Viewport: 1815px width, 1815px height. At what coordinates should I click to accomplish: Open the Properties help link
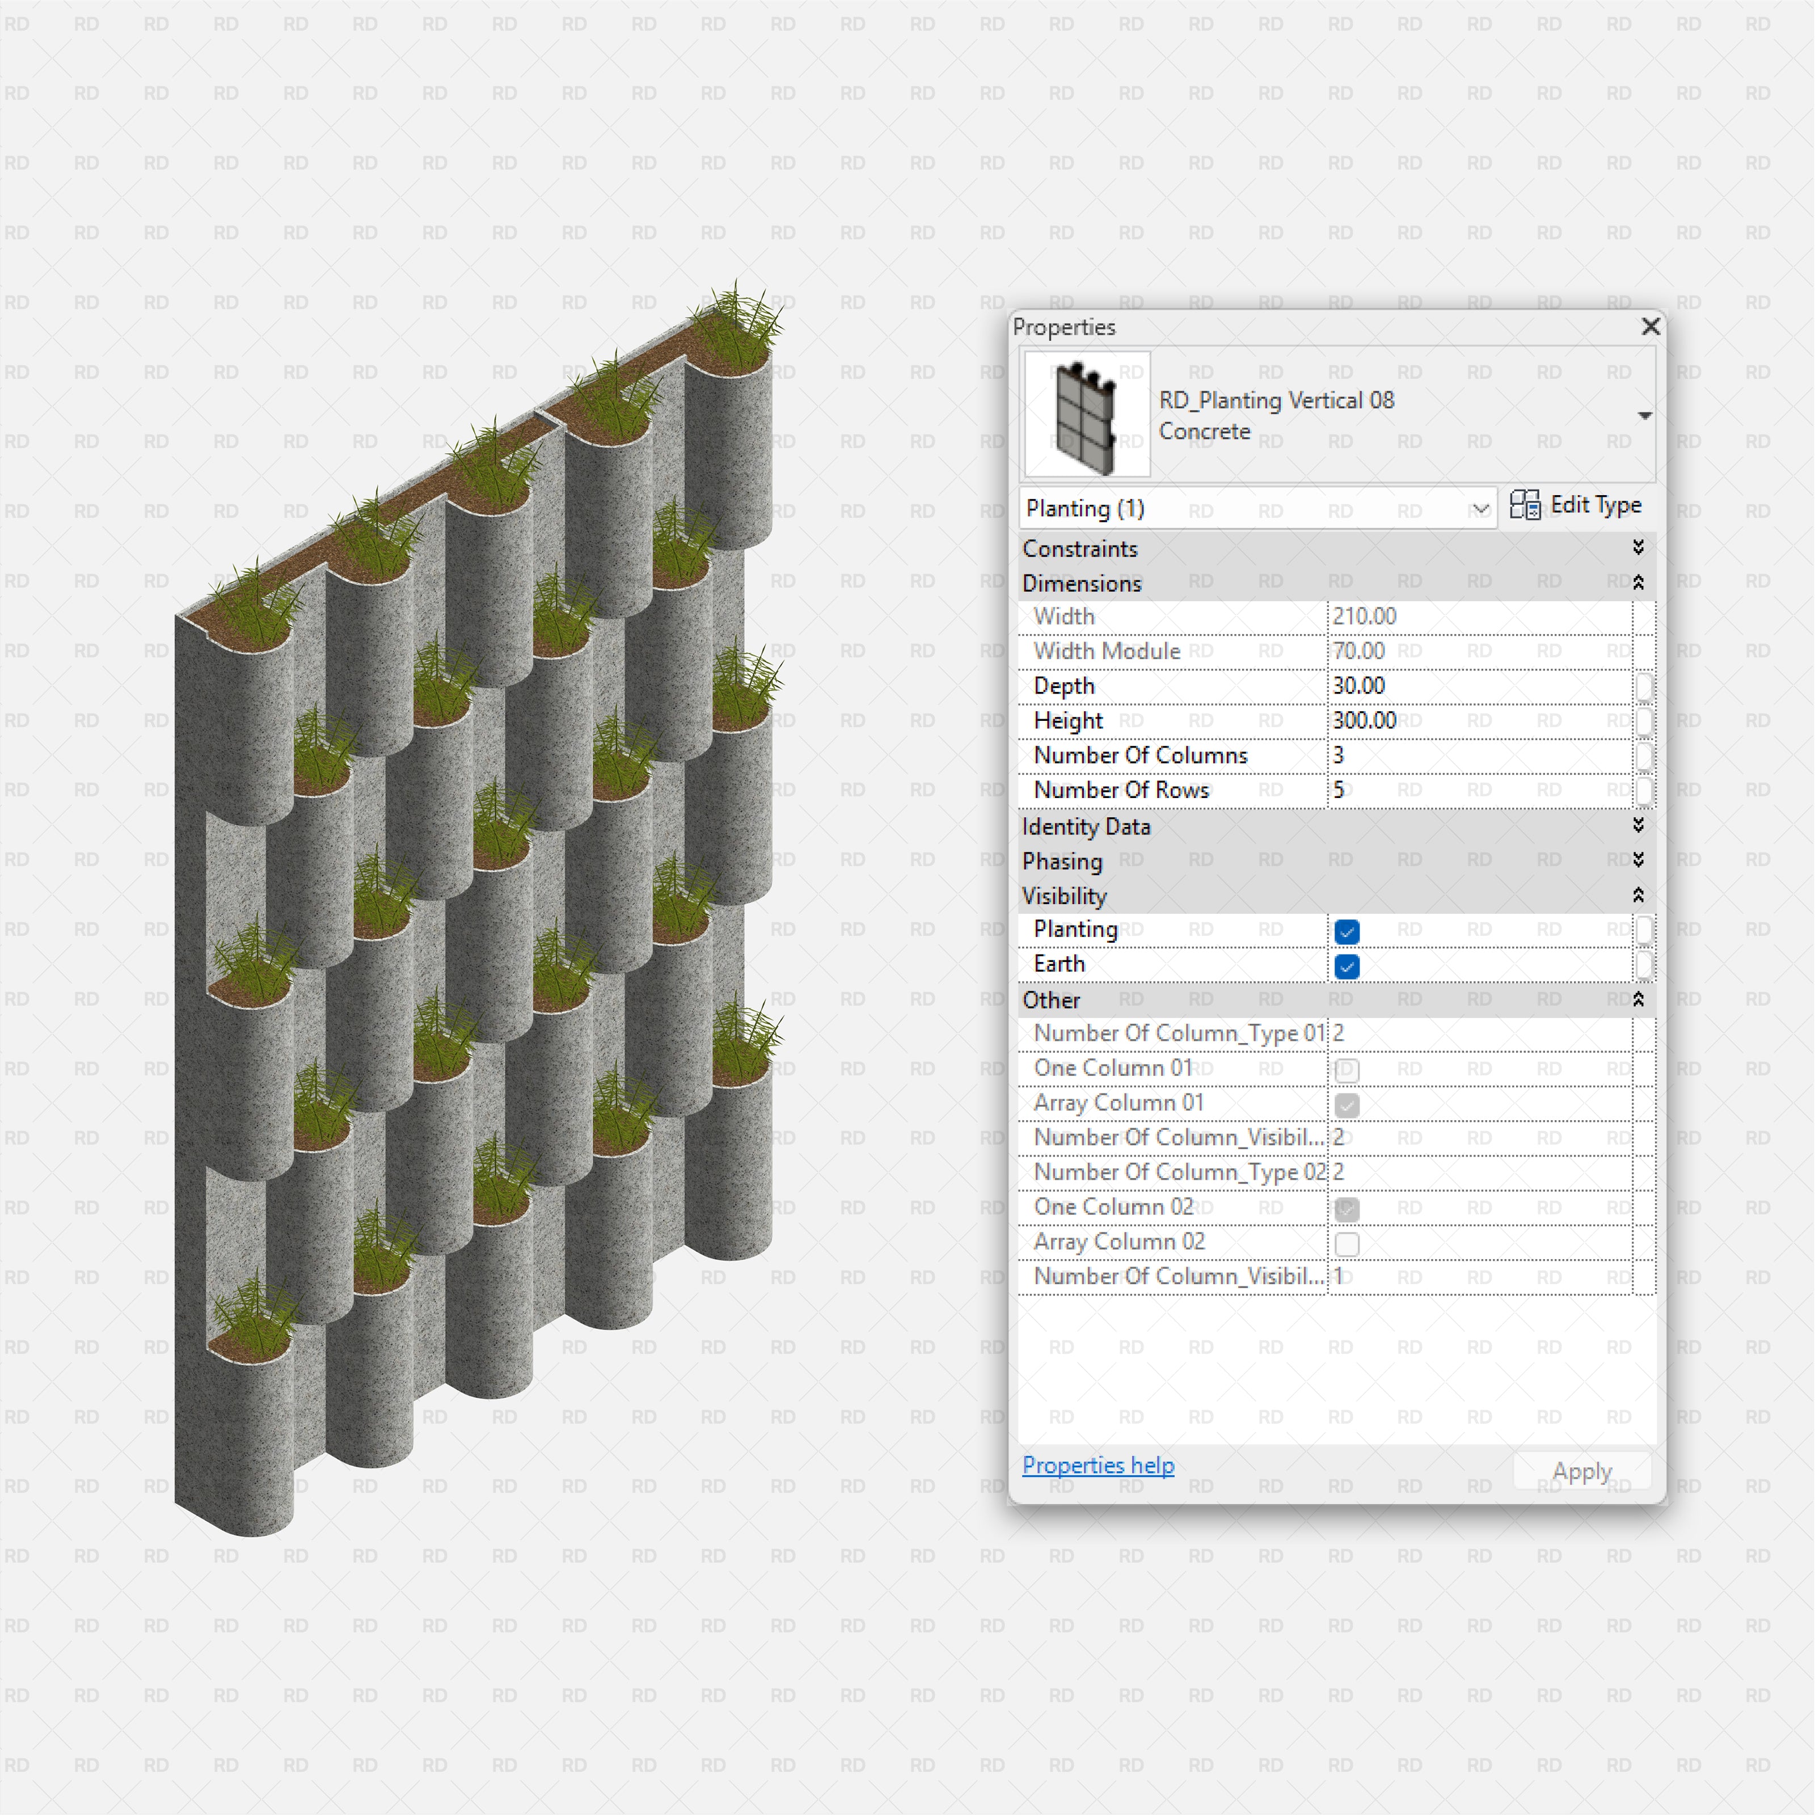1098,1466
